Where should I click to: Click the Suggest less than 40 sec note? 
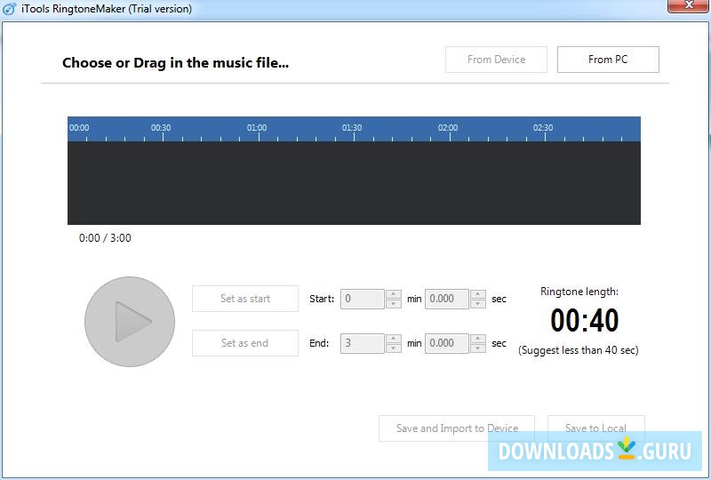pyautogui.click(x=579, y=350)
